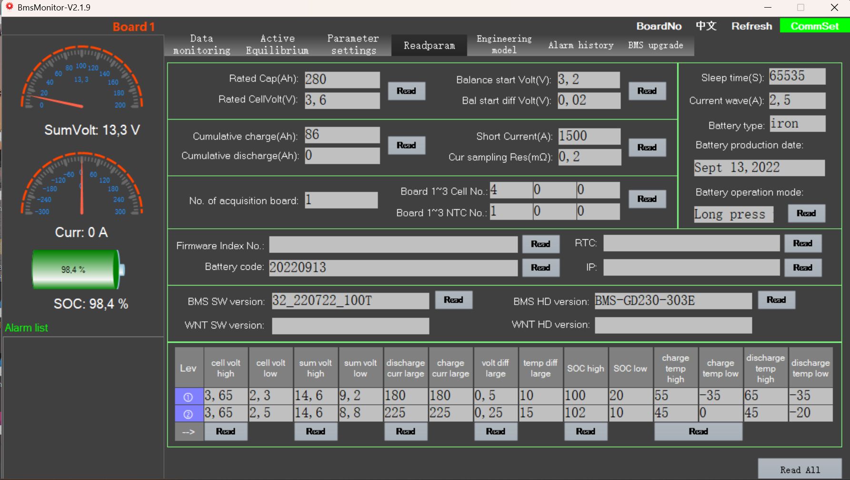Open the Data monitoring tab

(201, 45)
